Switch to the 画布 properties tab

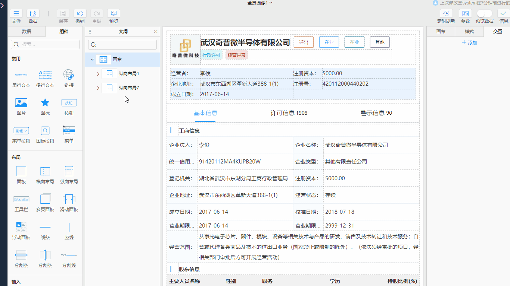(x=441, y=32)
